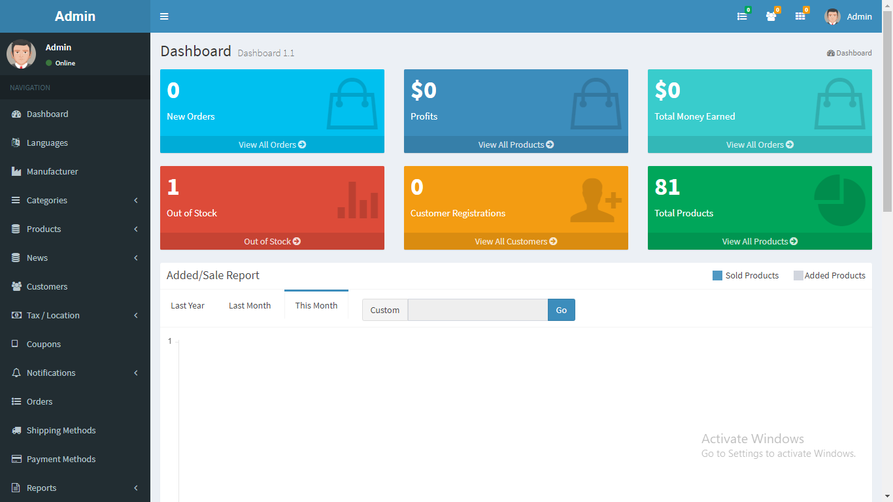Click the custom date range input field

tap(478, 310)
